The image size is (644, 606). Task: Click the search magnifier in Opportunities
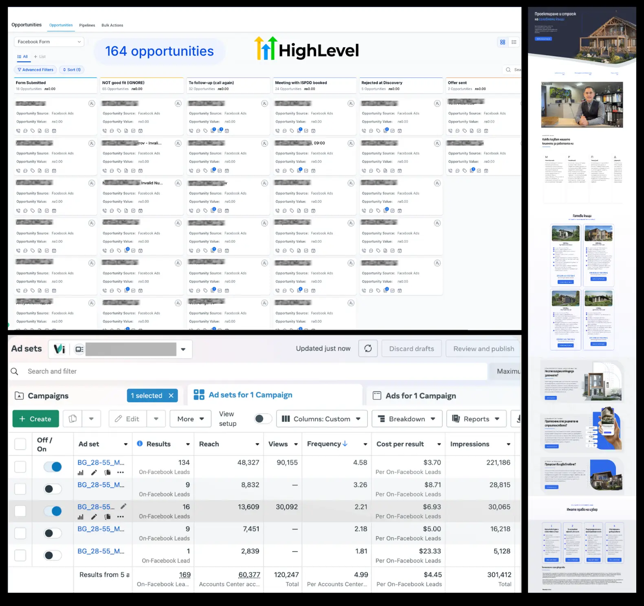point(508,70)
